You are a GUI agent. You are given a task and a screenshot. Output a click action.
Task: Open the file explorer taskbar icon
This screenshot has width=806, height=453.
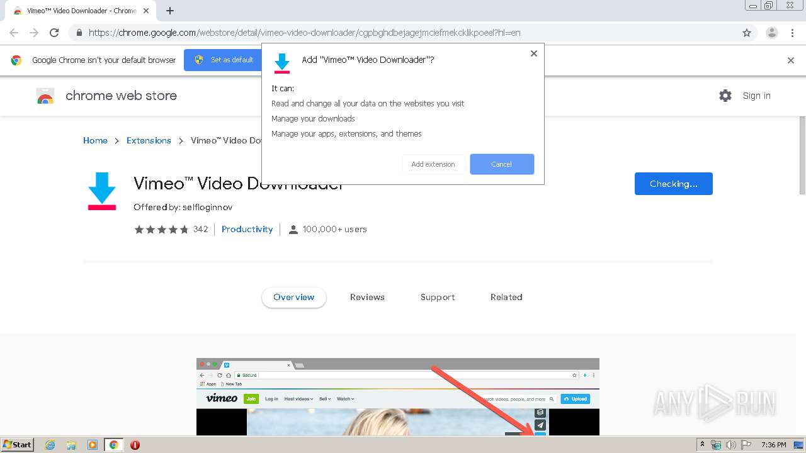click(71, 445)
